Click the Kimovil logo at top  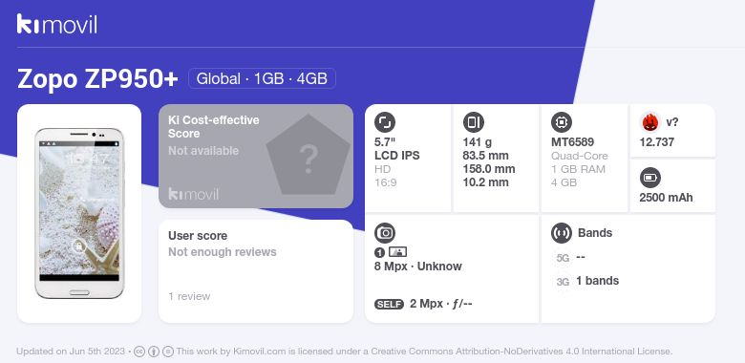coord(56,24)
